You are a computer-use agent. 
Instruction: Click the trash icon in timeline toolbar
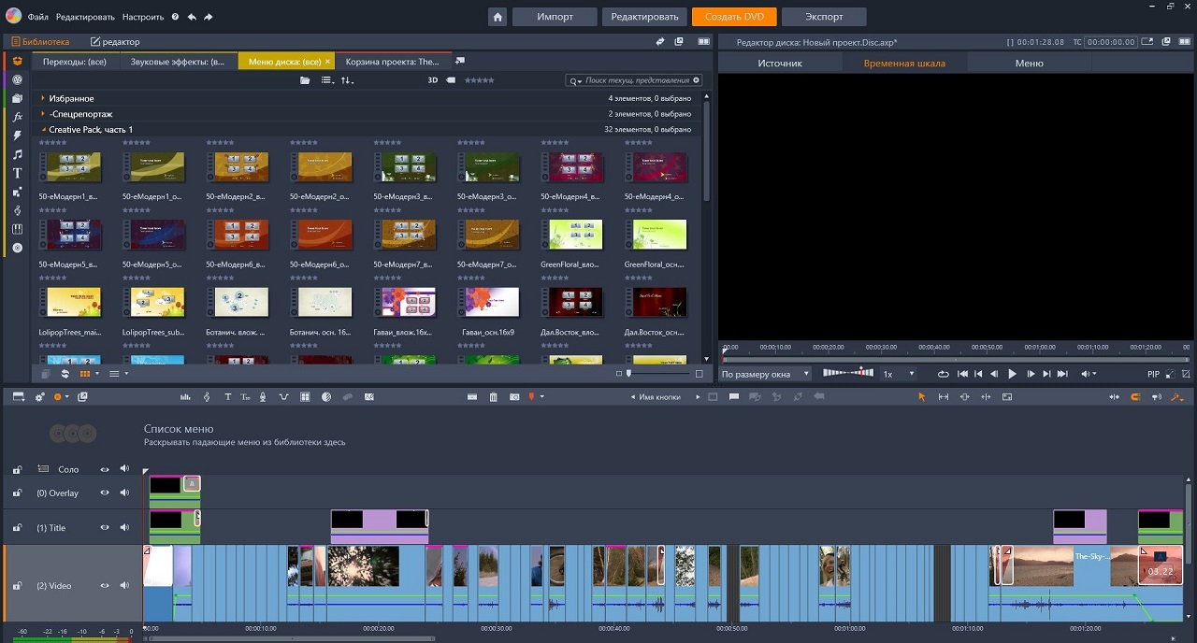pyautogui.click(x=494, y=397)
